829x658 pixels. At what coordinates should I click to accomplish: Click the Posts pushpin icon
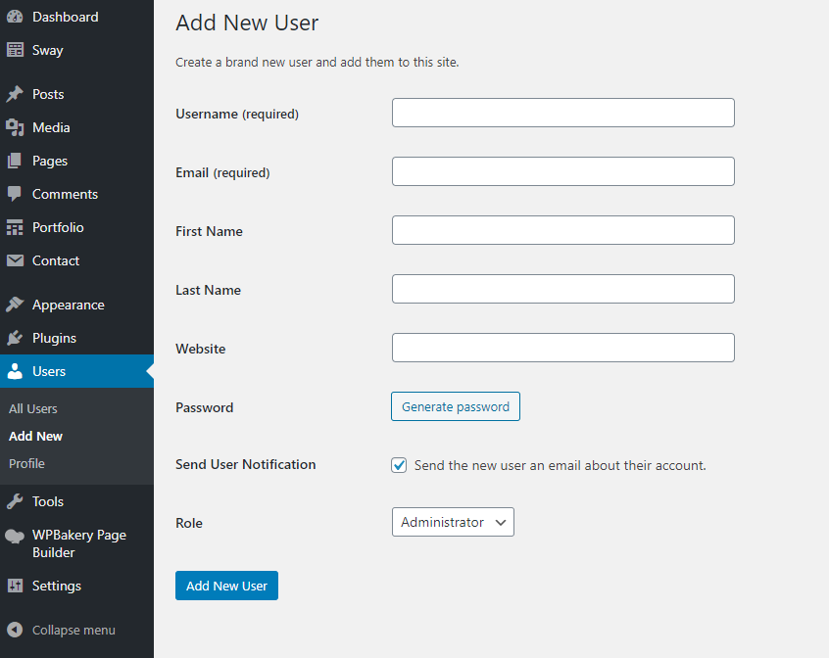coord(15,94)
